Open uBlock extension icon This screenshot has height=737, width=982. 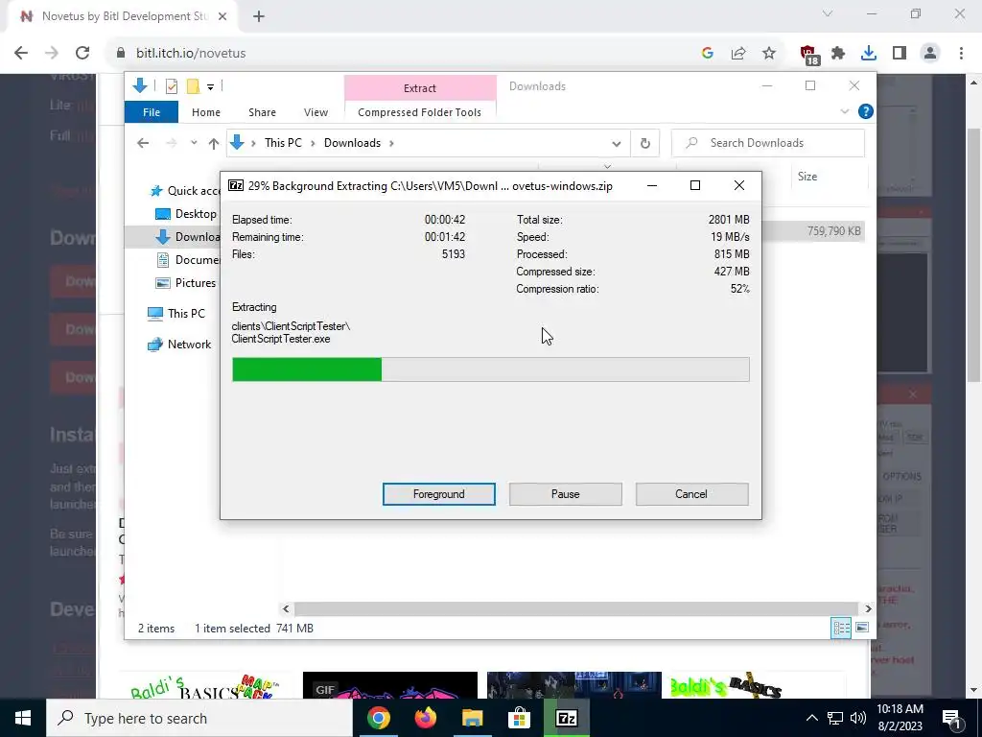pos(808,55)
